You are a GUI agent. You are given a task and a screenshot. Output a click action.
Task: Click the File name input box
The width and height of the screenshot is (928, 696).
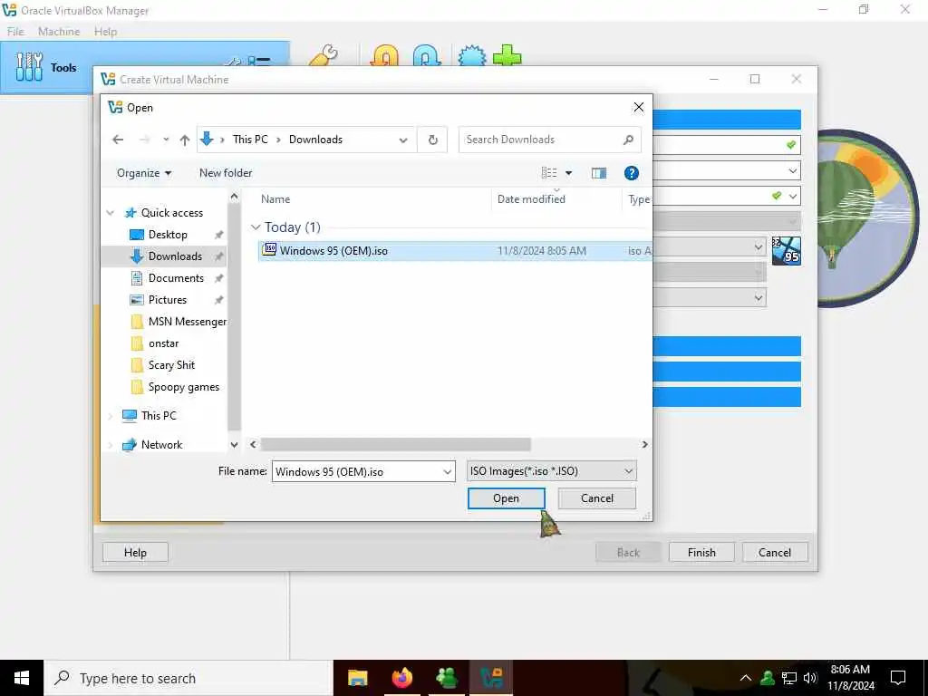click(356, 471)
